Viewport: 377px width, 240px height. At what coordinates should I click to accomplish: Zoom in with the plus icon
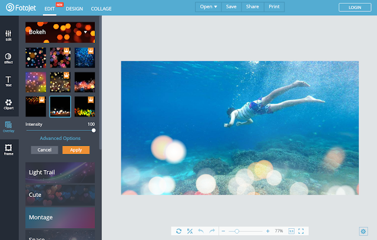click(x=267, y=231)
